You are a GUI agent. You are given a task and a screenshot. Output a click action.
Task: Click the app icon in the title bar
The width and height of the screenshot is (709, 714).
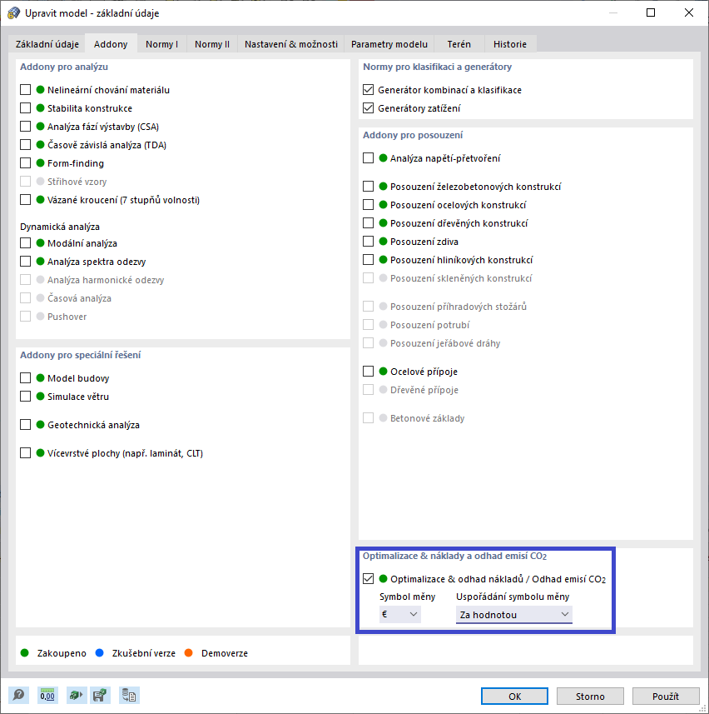click(x=13, y=12)
